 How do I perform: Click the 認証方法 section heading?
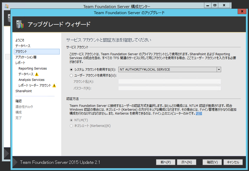point(73,99)
